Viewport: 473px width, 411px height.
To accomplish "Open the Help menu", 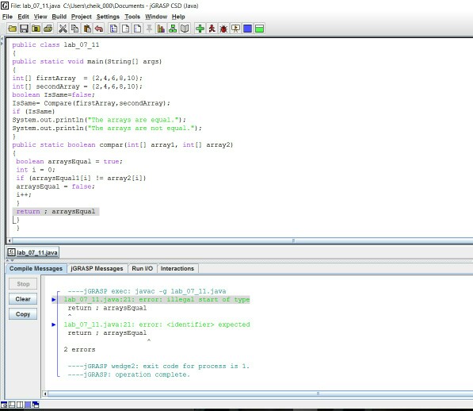I will coord(178,17).
